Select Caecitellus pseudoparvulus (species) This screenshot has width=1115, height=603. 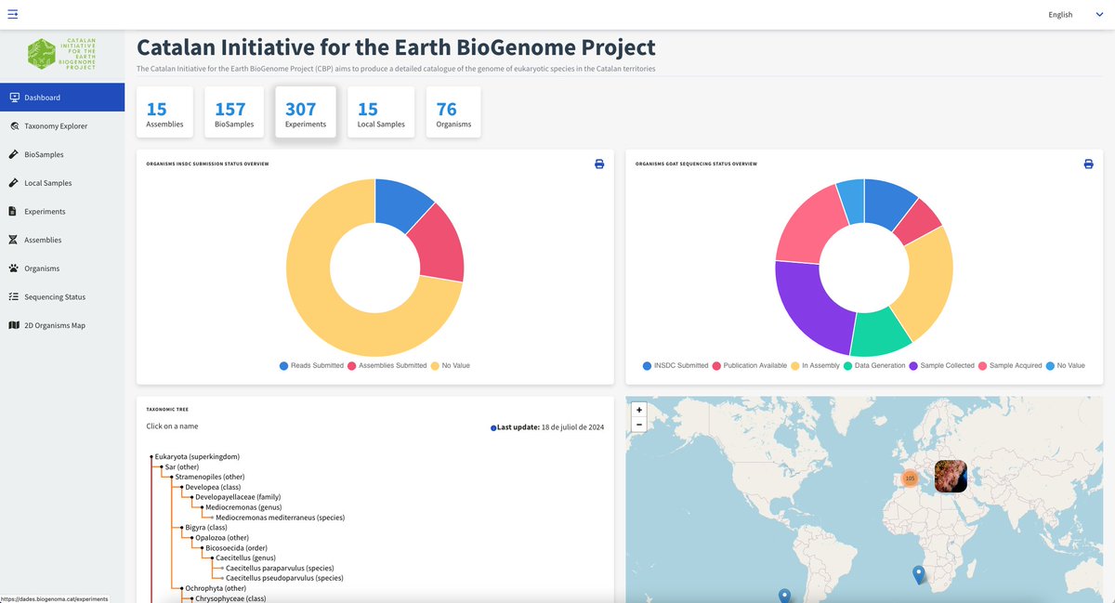284,578
